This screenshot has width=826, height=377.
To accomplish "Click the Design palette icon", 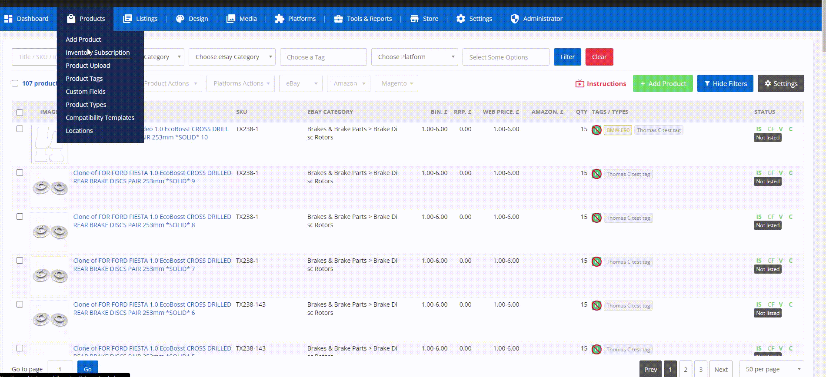I will click(180, 19).
